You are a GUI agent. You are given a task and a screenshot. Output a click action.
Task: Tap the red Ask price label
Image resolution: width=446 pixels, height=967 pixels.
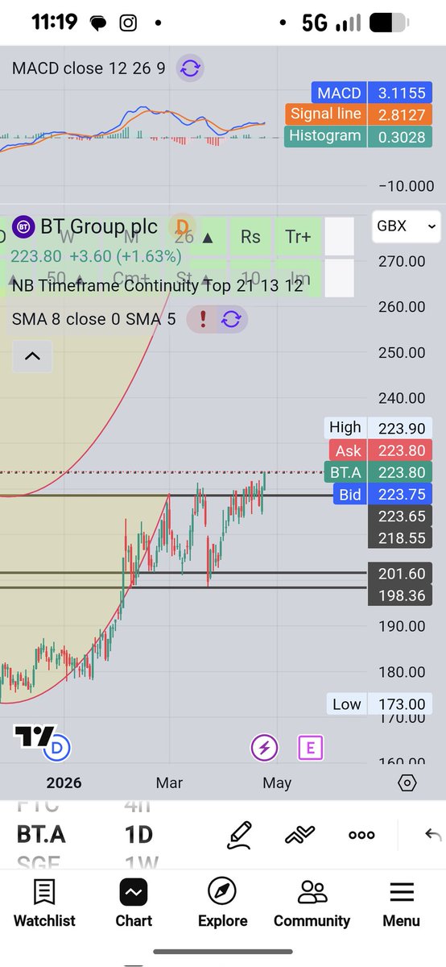[x=381, y=450]
